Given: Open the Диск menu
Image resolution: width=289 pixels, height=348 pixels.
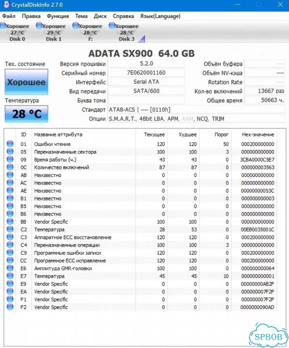Looking at the screenshot, I should pyautogui.click(x=100, y=16).
